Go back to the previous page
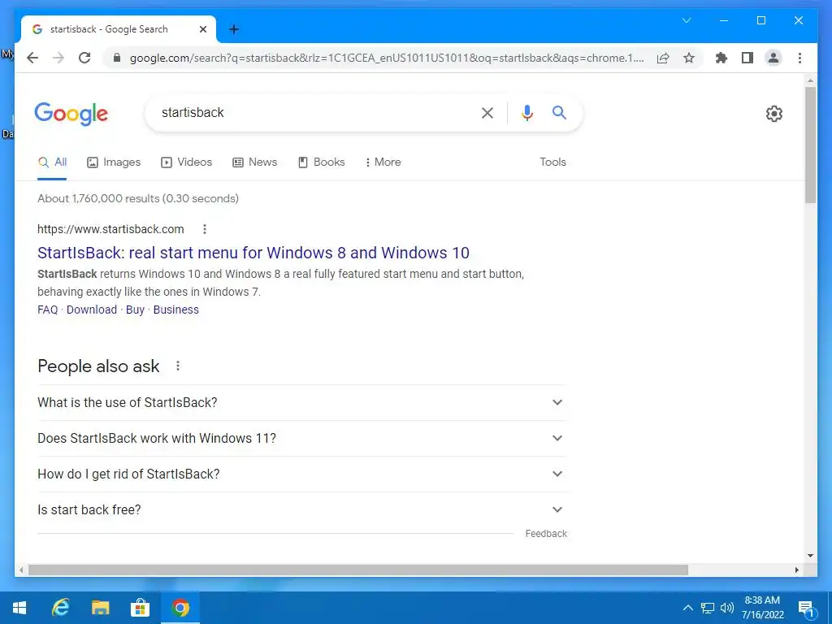 (32, 58)
